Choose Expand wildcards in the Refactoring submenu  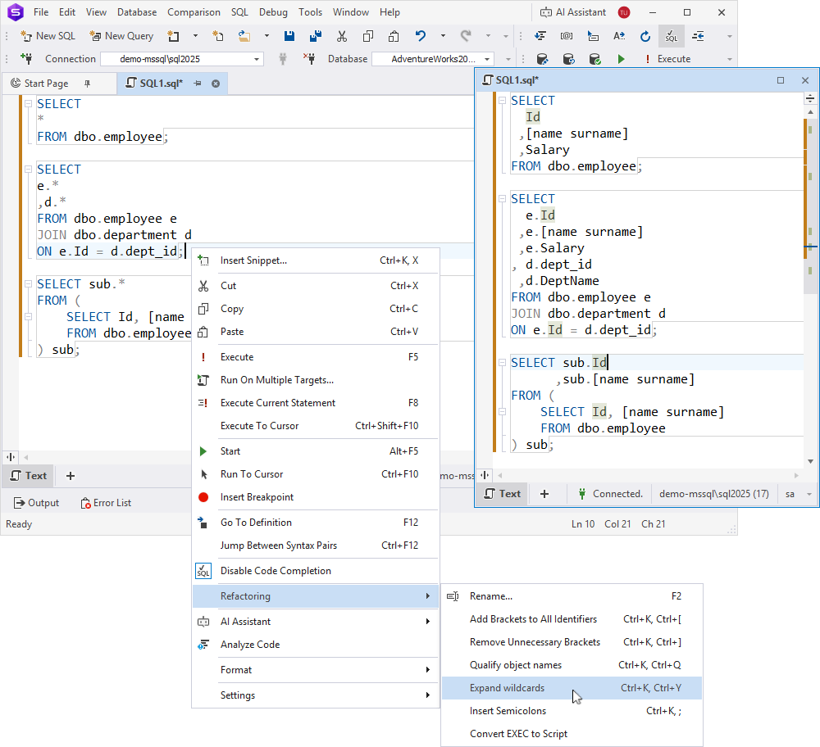pos(572,688)
